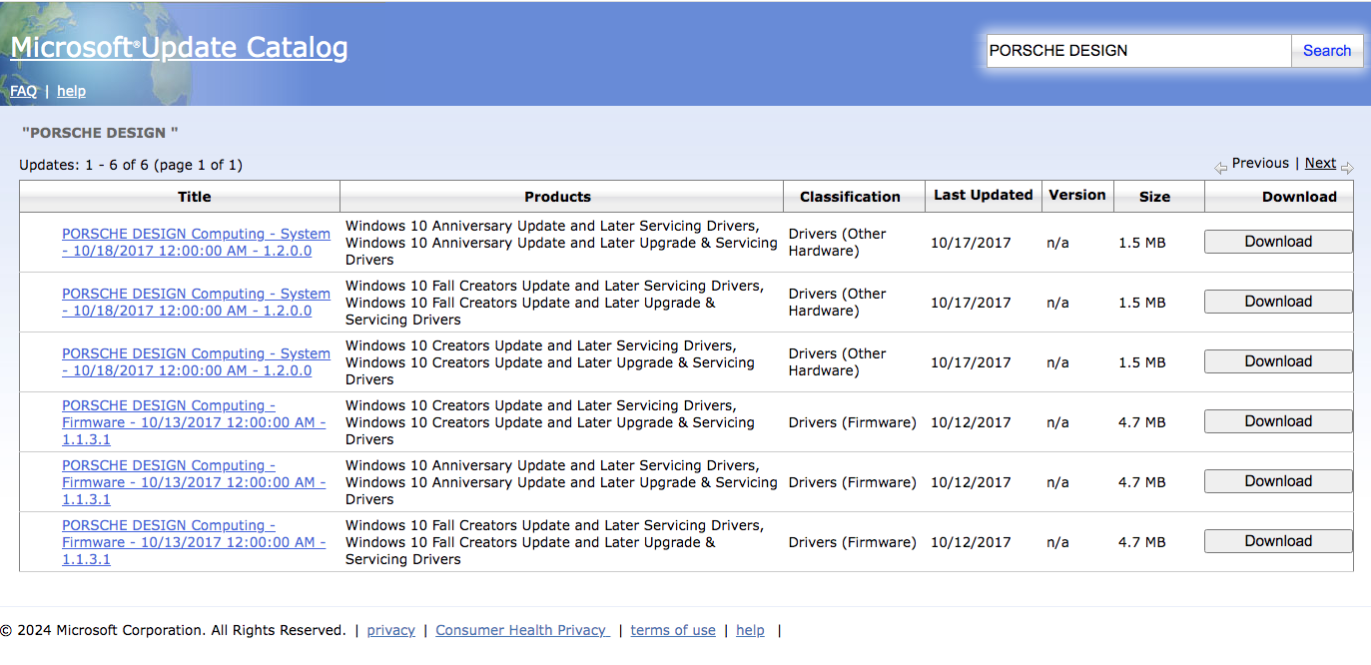Open the help link in the footer
This screenshot has width=1371, height=665.
750,630
